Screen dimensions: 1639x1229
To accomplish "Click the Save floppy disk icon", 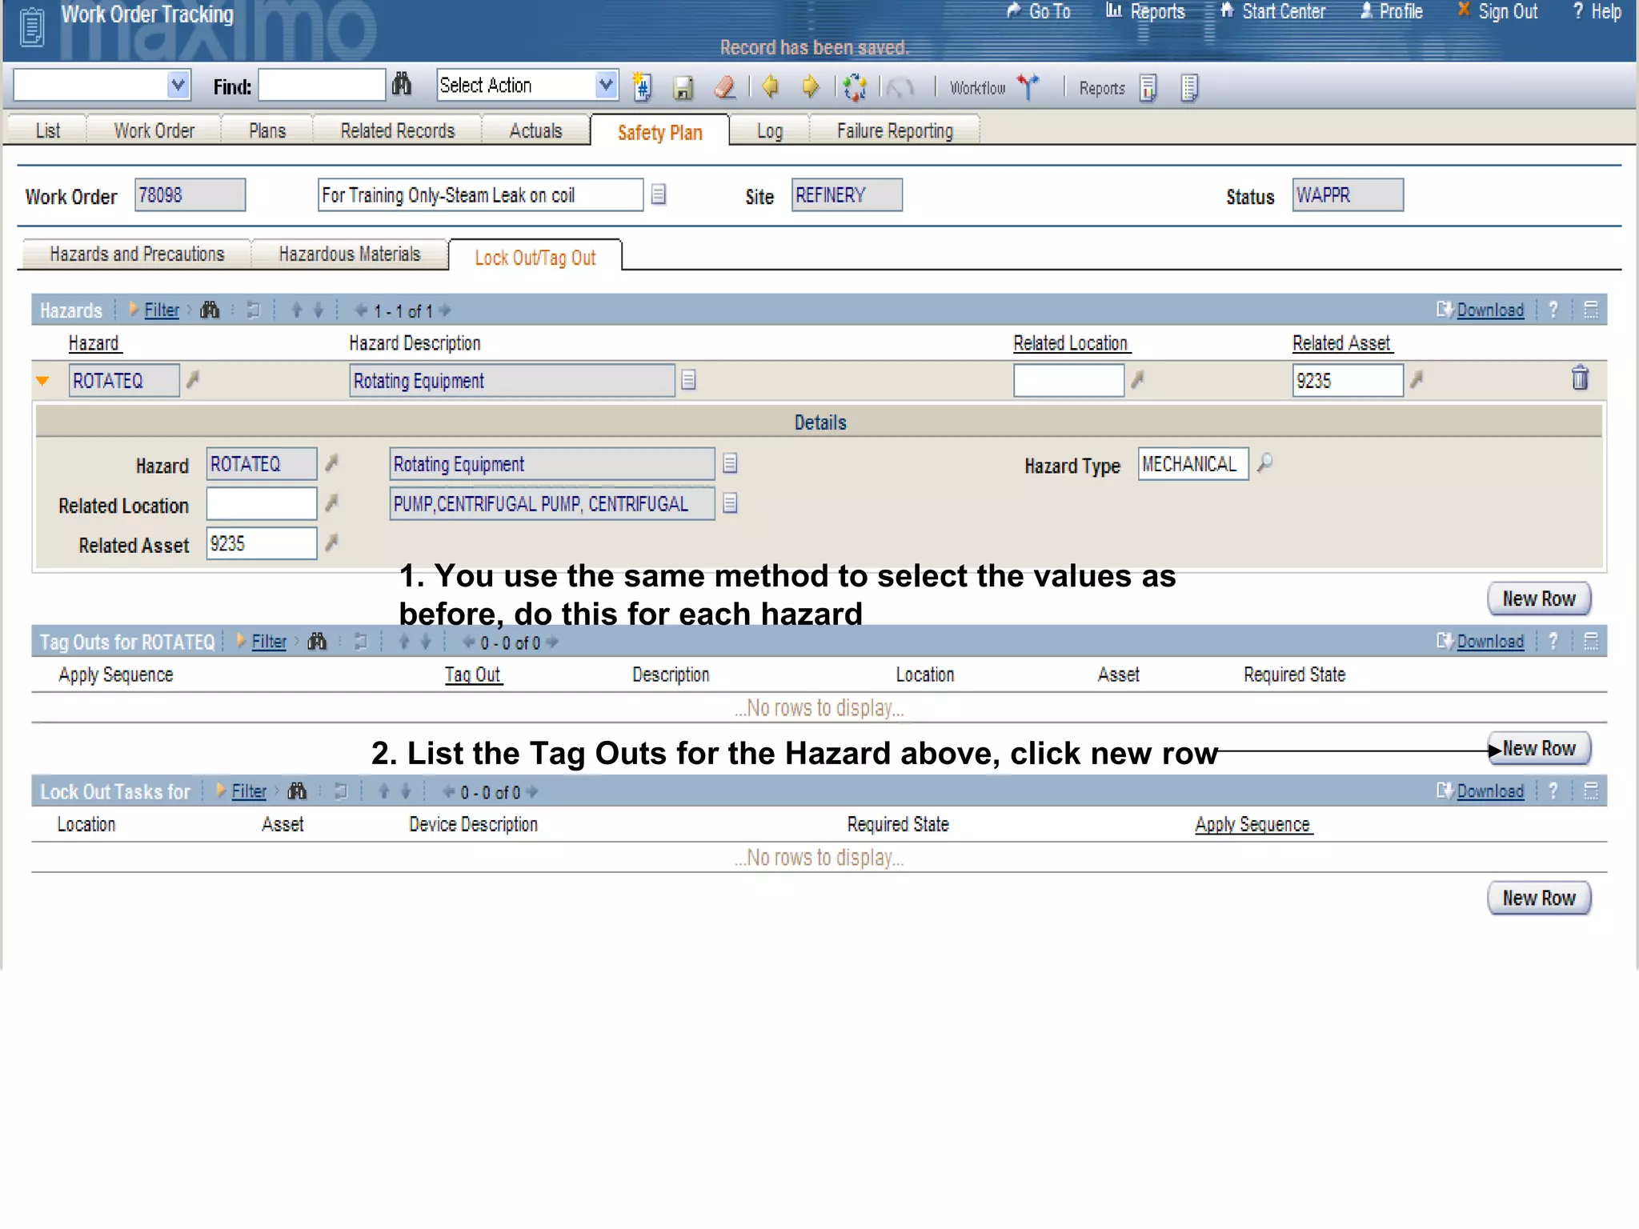I will [x=683, y=87].
